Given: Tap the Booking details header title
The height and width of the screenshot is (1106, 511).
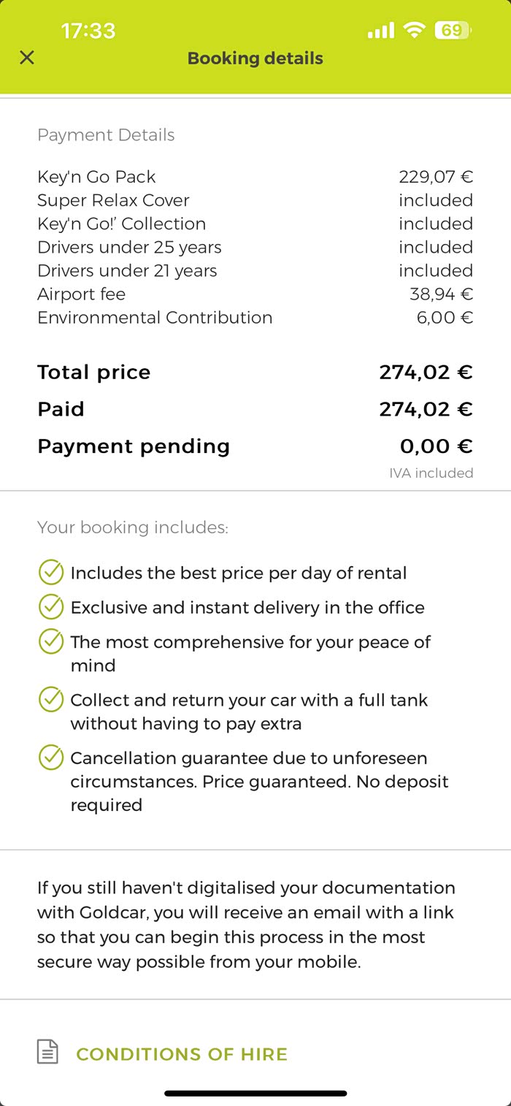Looking at the screenshot, I should [x=255, y=58].
